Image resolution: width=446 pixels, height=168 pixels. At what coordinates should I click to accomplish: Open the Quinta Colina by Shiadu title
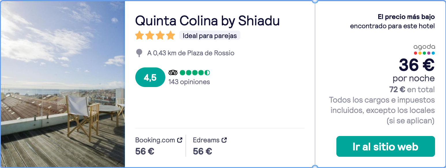point(207,21)
